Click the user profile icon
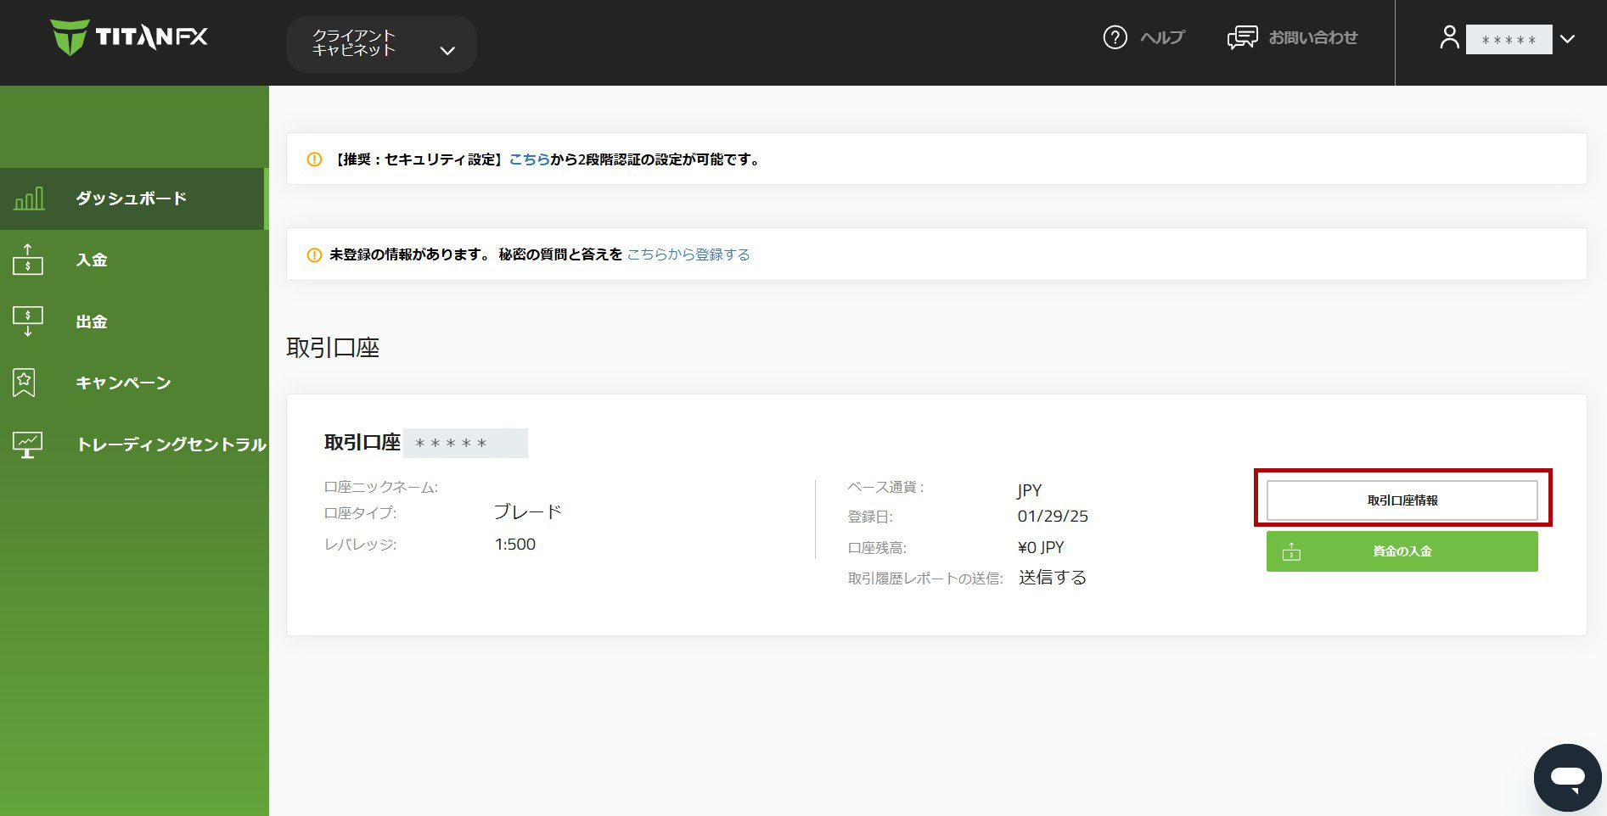This screenshot has width=1607, height=816. [1449, 37]
